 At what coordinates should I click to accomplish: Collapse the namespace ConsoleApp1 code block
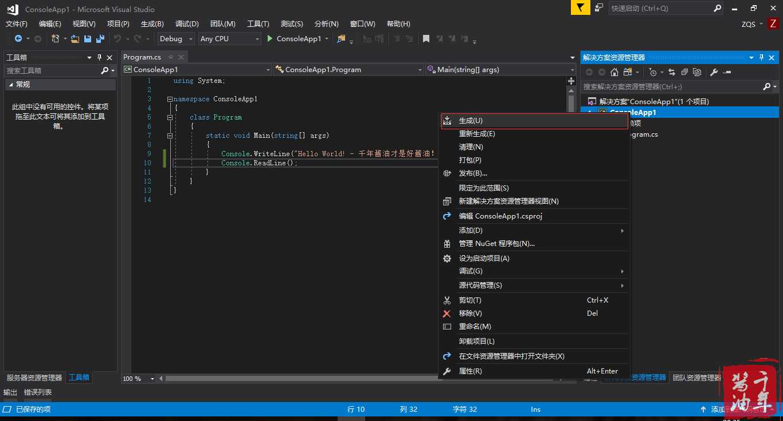[170, 99]
